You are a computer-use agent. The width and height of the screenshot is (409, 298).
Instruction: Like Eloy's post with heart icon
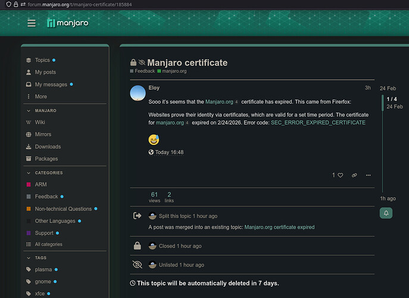[341, 175]
